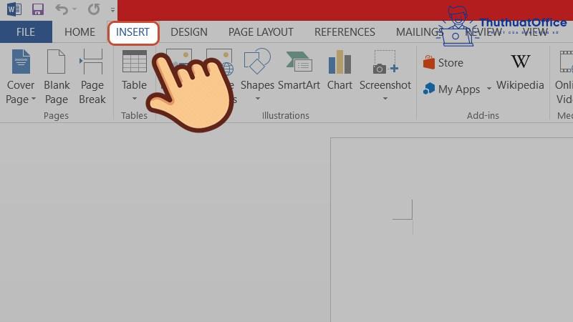The width and height of the screenshot is (573, 322).
Task: Redo or repeat the last action
Action: click(x=94, y=9)
